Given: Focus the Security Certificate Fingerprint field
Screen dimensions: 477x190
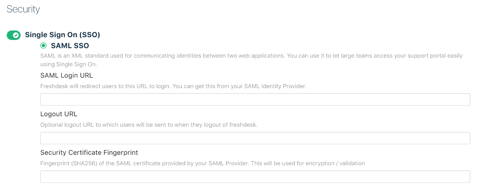Looking at the screenshot, I should [255, 177].
